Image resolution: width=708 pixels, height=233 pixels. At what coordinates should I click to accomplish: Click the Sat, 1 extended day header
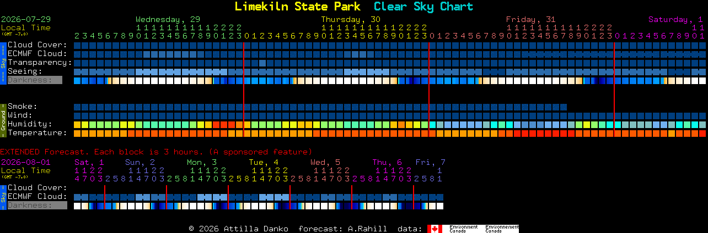[x=89, y=162]
